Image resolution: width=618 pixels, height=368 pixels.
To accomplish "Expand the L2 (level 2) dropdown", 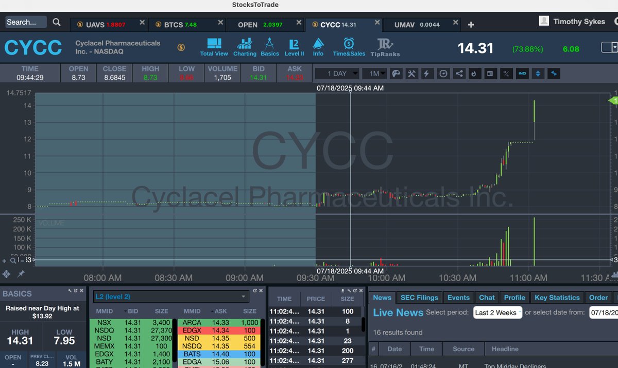I will (x=171, y=297).
